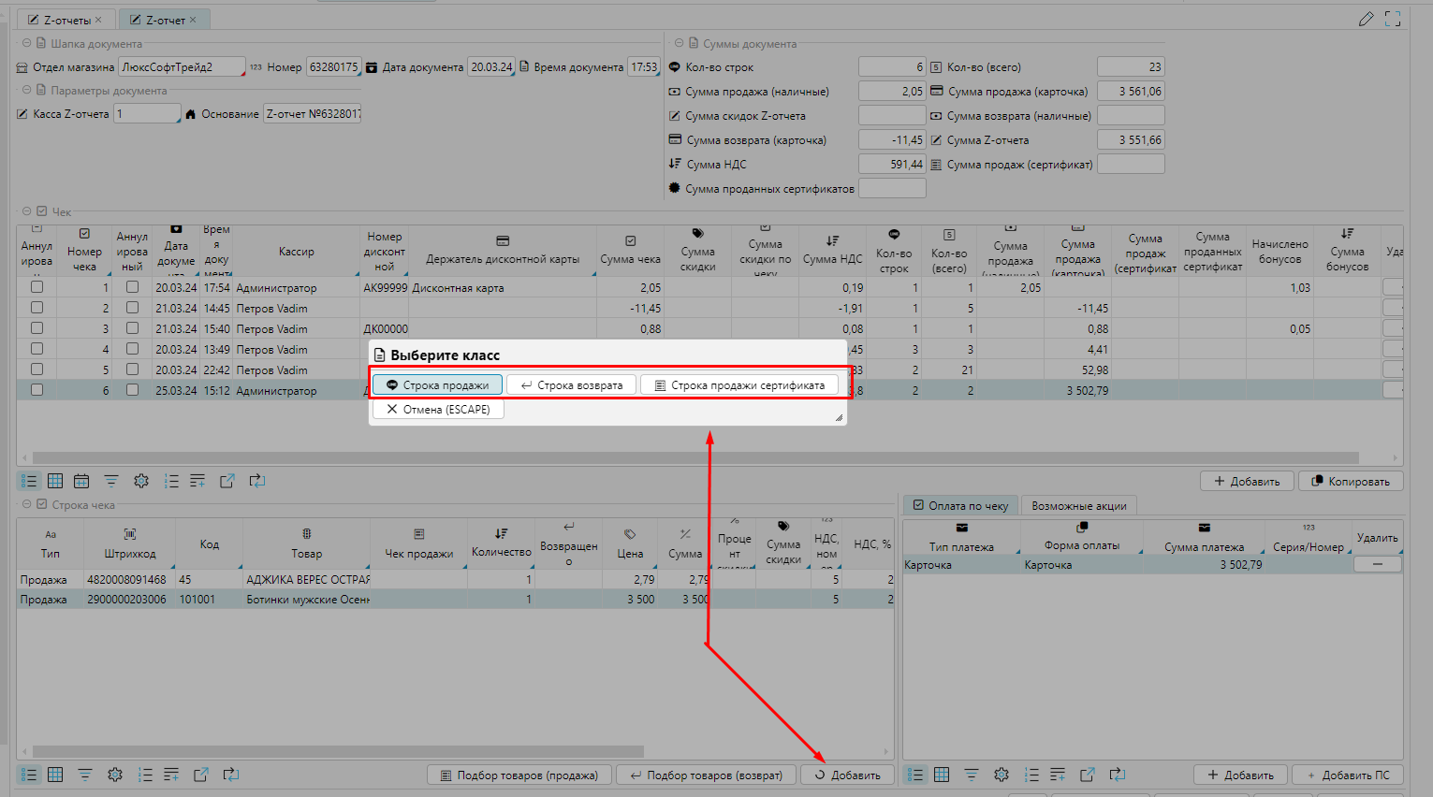Image resolution: width=1433 pixels, height=797 pixels.
Task: Open the filter icon in the Чек toolbar
Action: tap(111, 481)
